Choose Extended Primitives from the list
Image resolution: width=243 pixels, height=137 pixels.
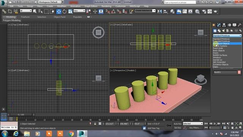click(227, 41)
